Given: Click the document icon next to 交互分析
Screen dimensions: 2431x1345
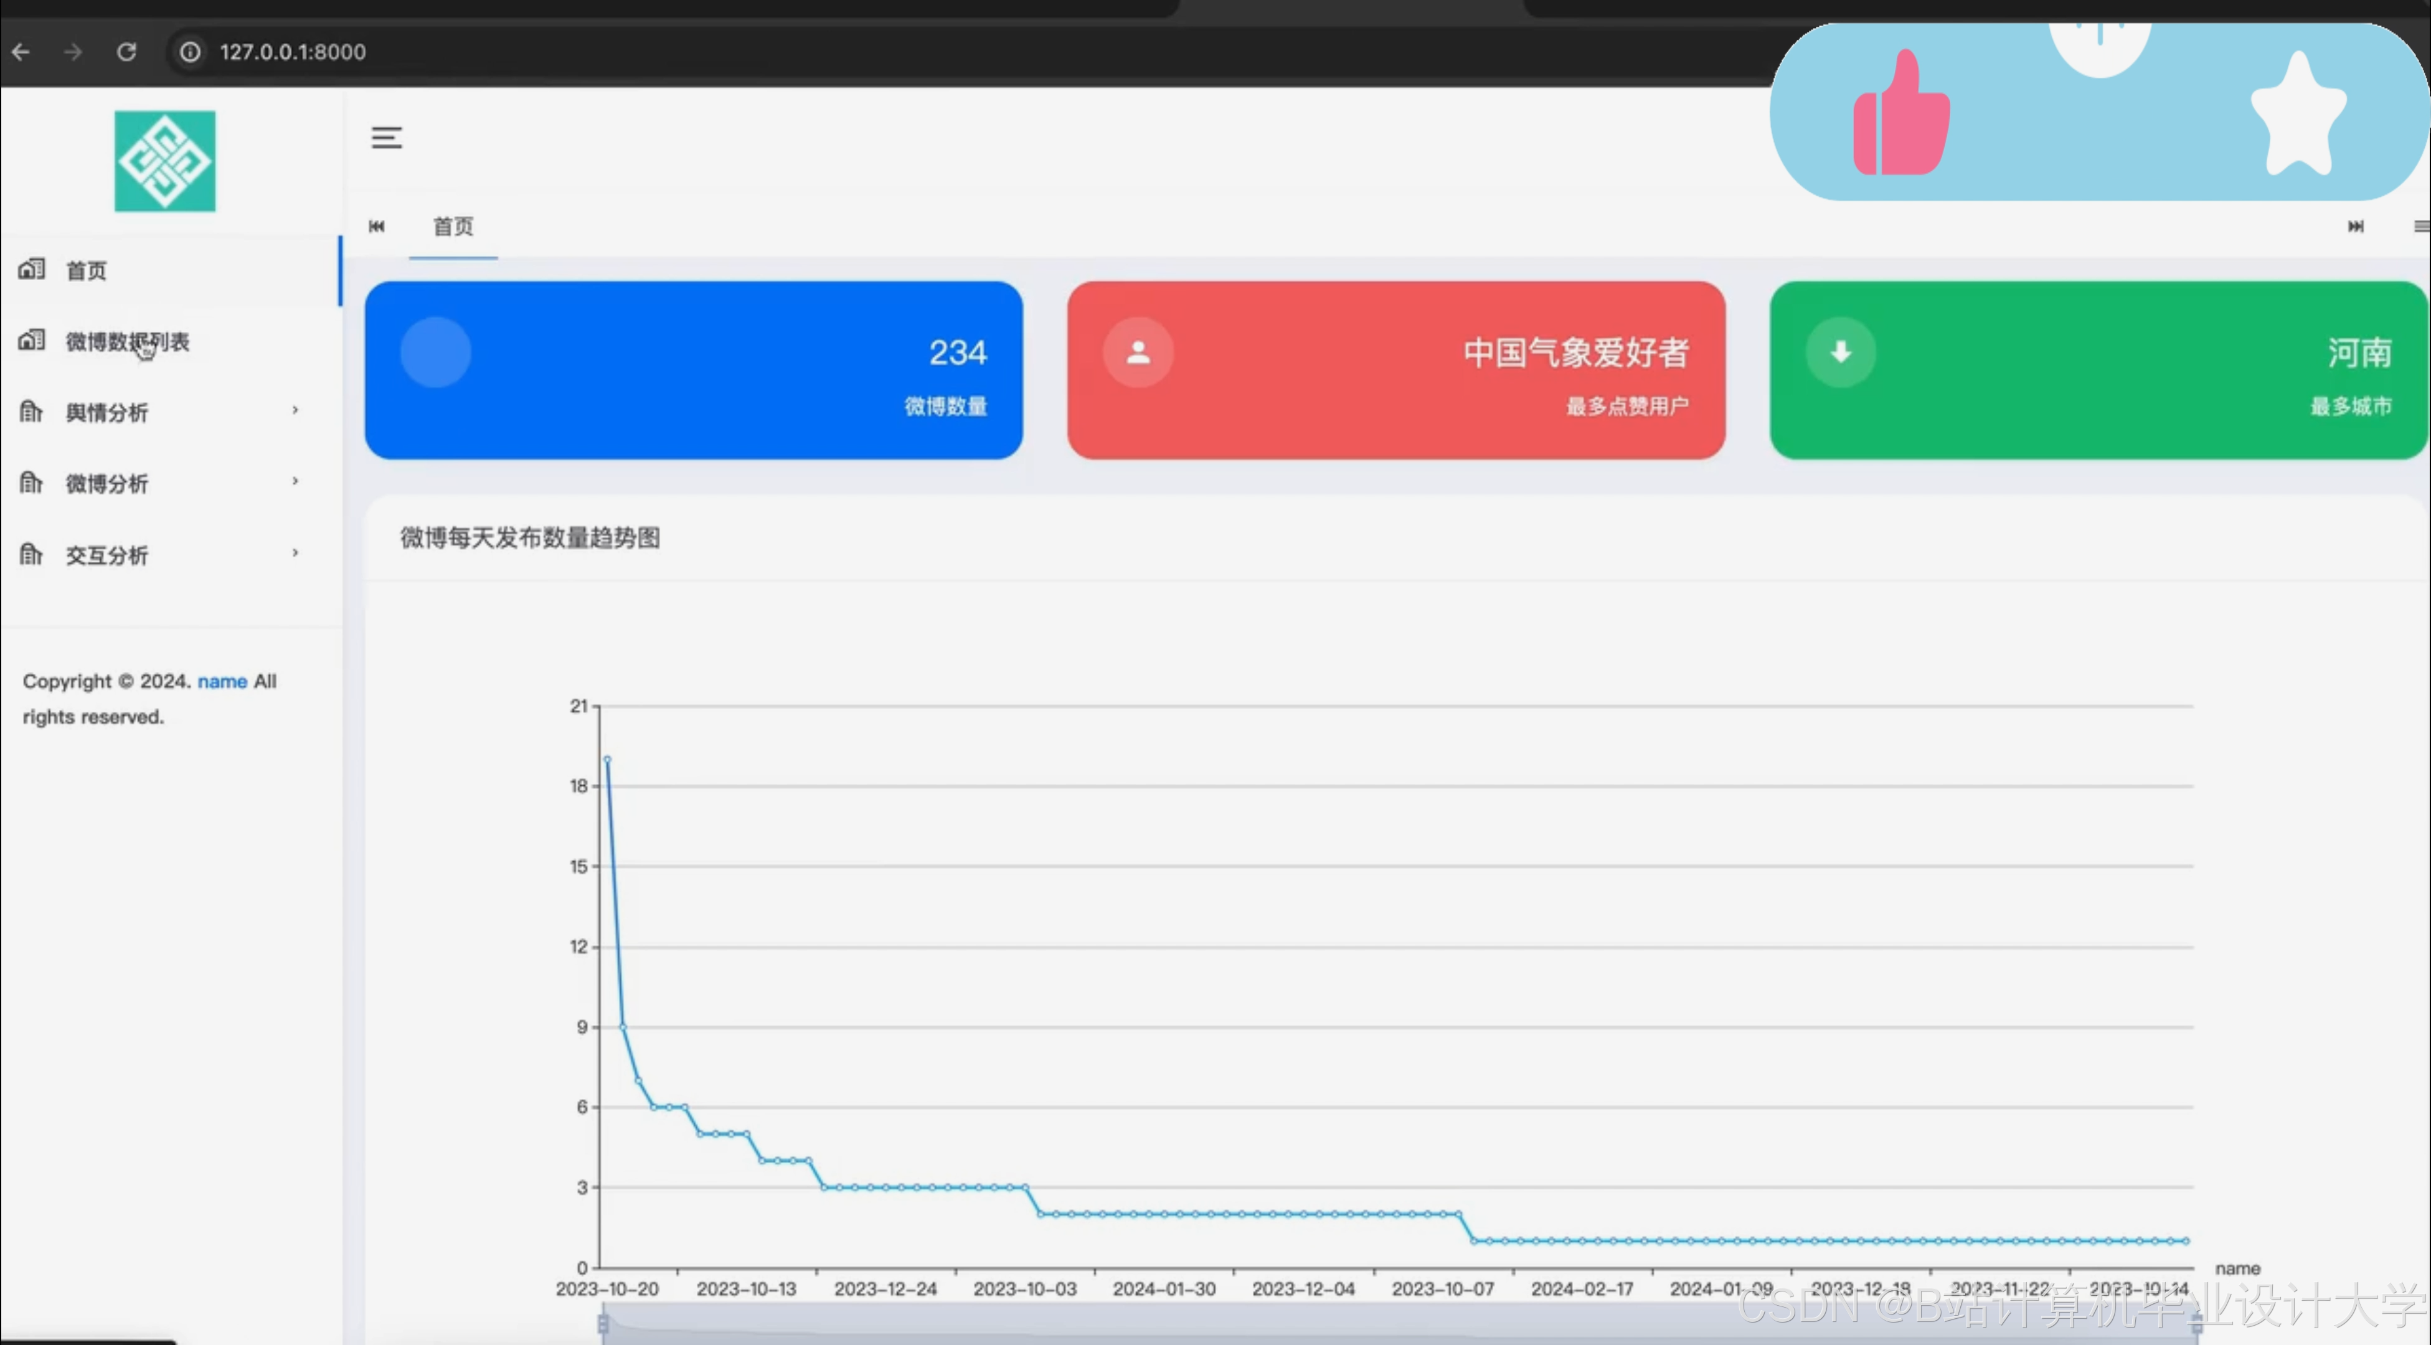Looking at the screenshot, I should [x=31, y=555].
